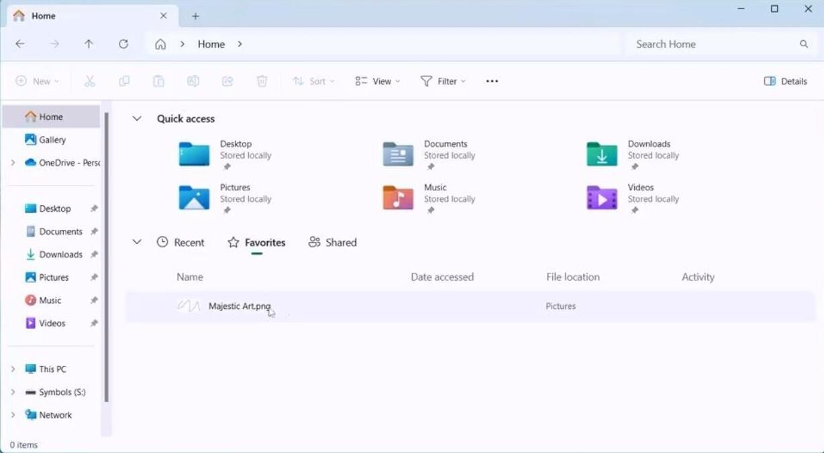Screen dimensions: 824x453
Task: Open the Filter dropdown
Action: click(x=442, y=80)
